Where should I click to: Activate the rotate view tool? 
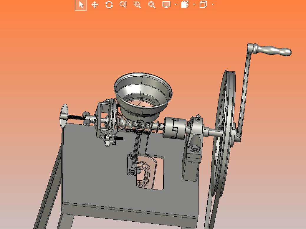click(x=109, y=5)
